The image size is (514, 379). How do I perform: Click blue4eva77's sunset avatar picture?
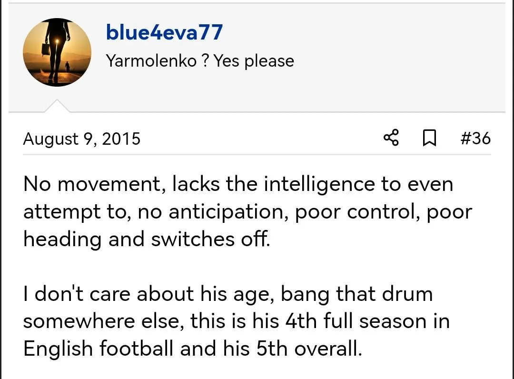tap(57, 52)
